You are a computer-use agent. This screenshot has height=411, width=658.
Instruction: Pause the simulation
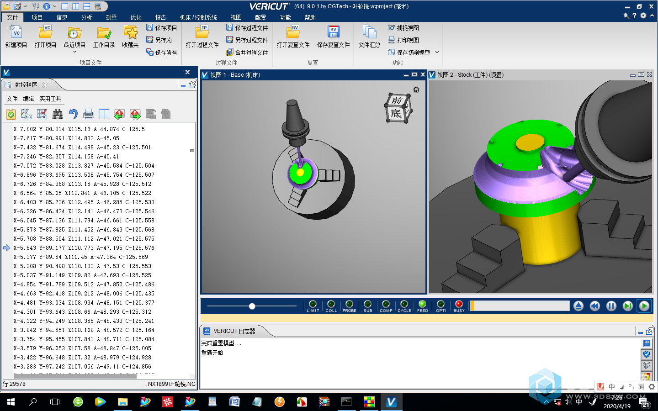[611, 306]
